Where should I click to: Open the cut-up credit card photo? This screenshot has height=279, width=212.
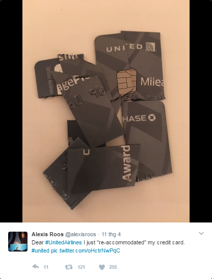(x=106, y=111)
